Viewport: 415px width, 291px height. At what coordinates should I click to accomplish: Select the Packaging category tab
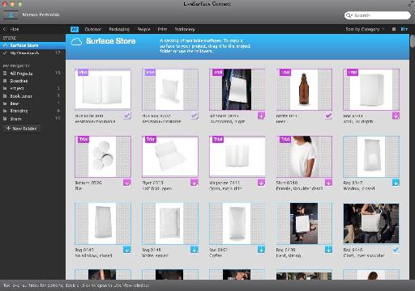point(119,29)
